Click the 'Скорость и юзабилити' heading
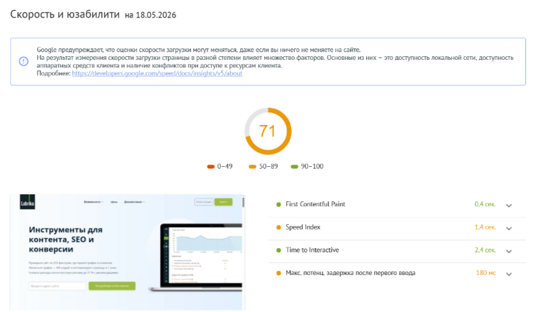 pyautogui.click(x=65, y=14)
